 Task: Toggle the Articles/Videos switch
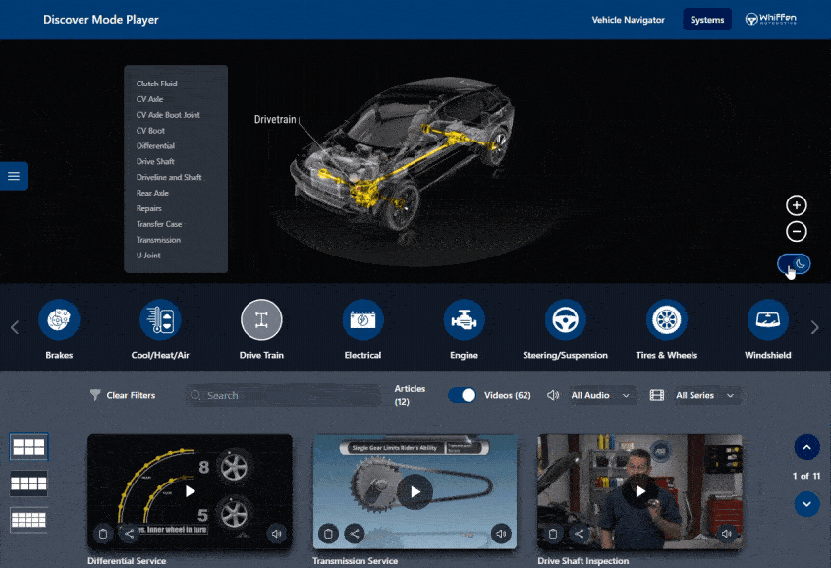462,395
